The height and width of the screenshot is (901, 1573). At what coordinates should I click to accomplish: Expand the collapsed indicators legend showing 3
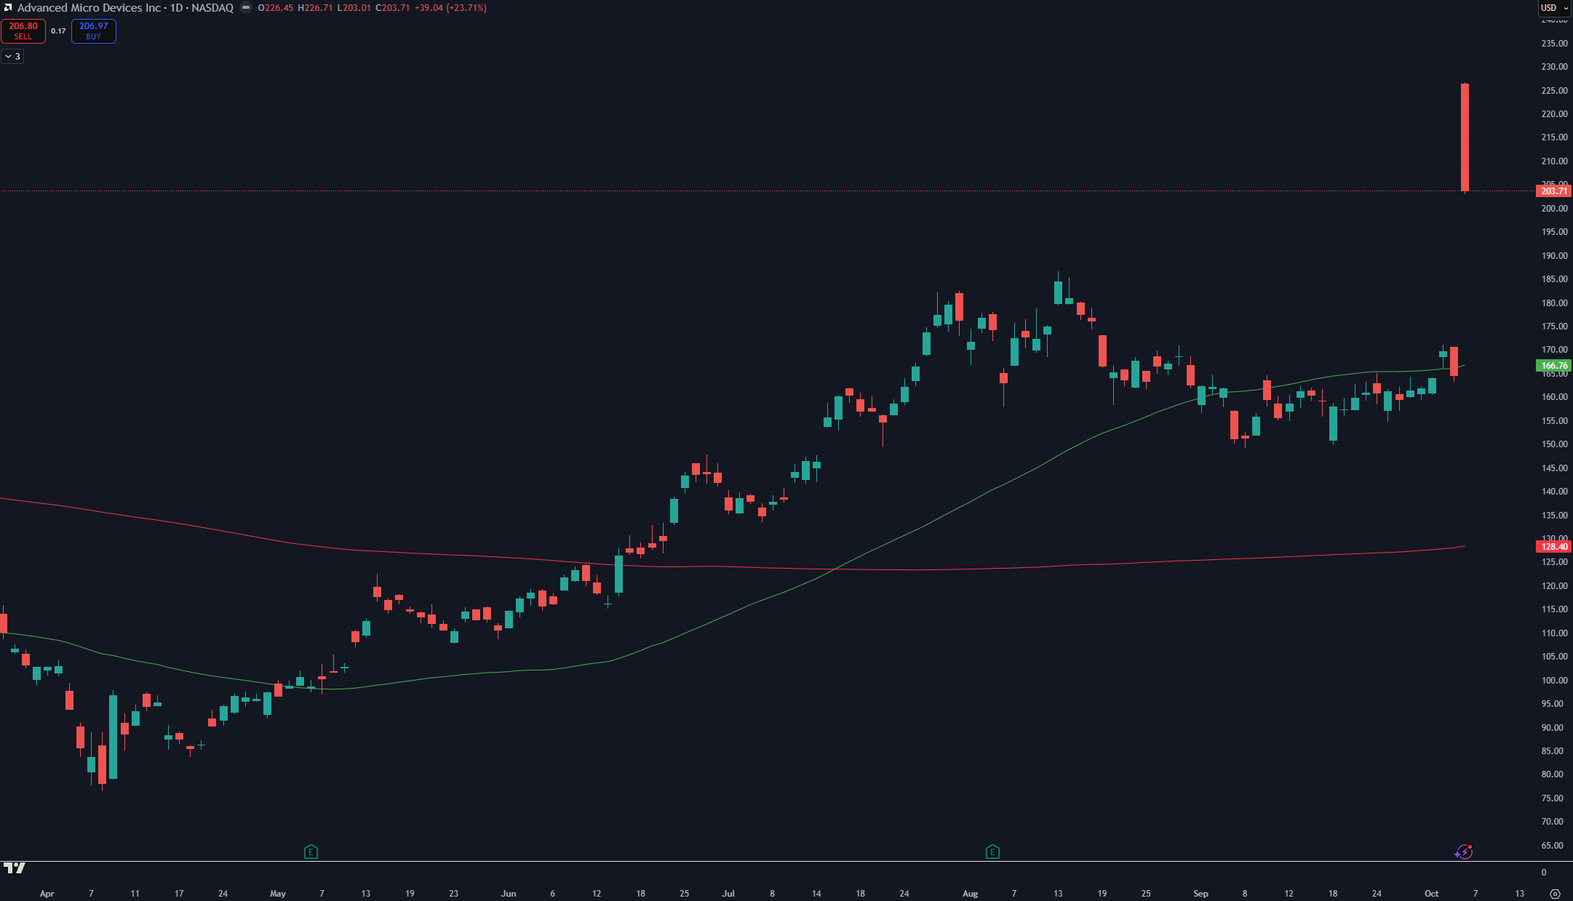pyautogui.click(x=12, y=56)
